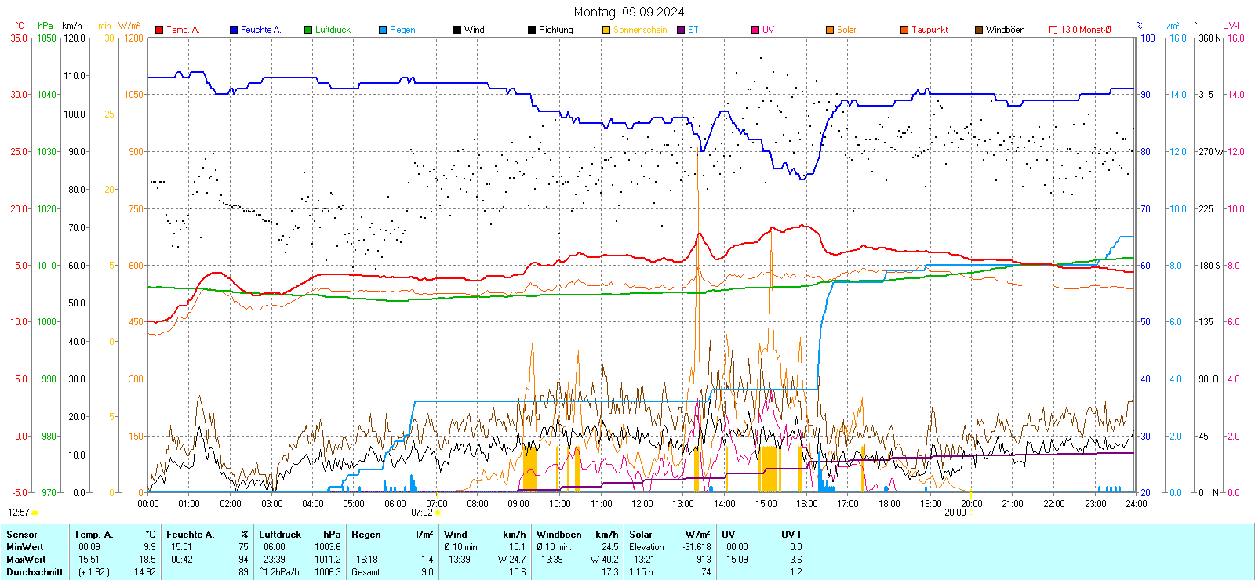Viewport: 1255px width, 580px height.
Task: Click the yellow Sonnenschein legend square
Action: click(x=606, y=30)
